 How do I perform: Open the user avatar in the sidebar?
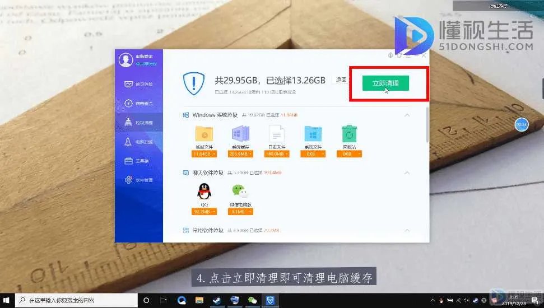[x=125, y=60]
